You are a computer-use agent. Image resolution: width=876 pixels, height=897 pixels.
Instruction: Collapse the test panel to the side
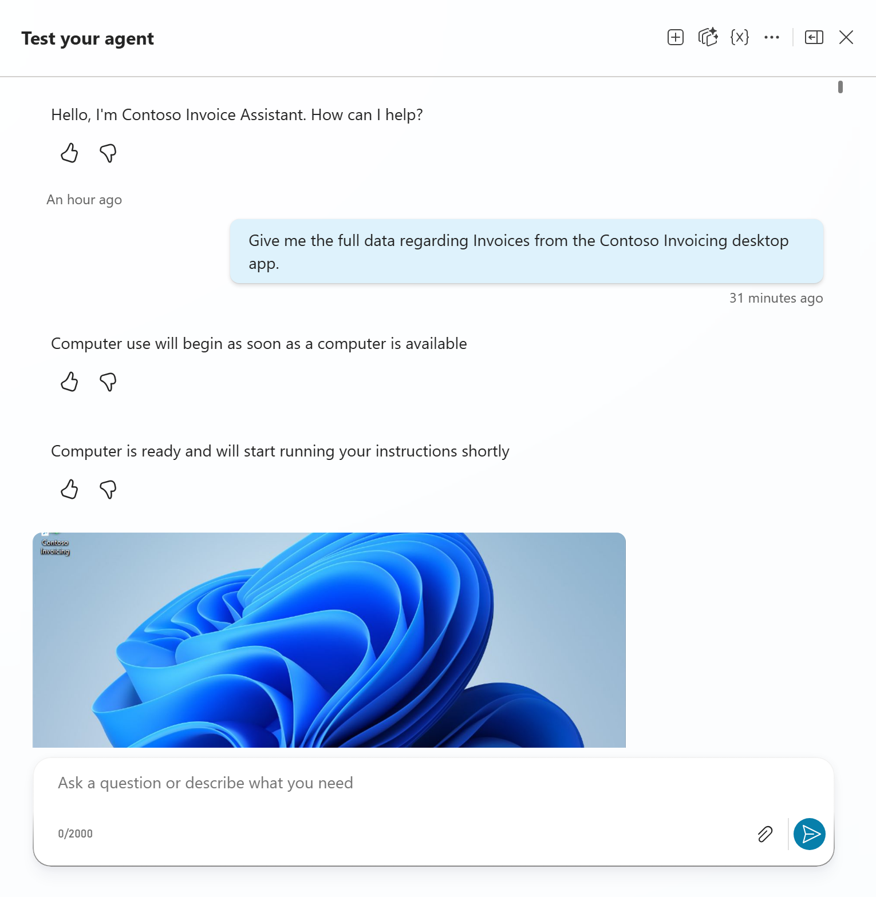click(x=814, y=38)
